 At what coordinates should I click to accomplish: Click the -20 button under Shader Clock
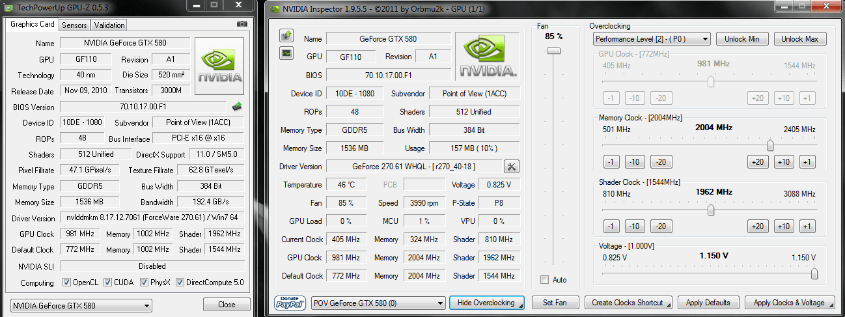pyautogui.click(x=661, y=227)
